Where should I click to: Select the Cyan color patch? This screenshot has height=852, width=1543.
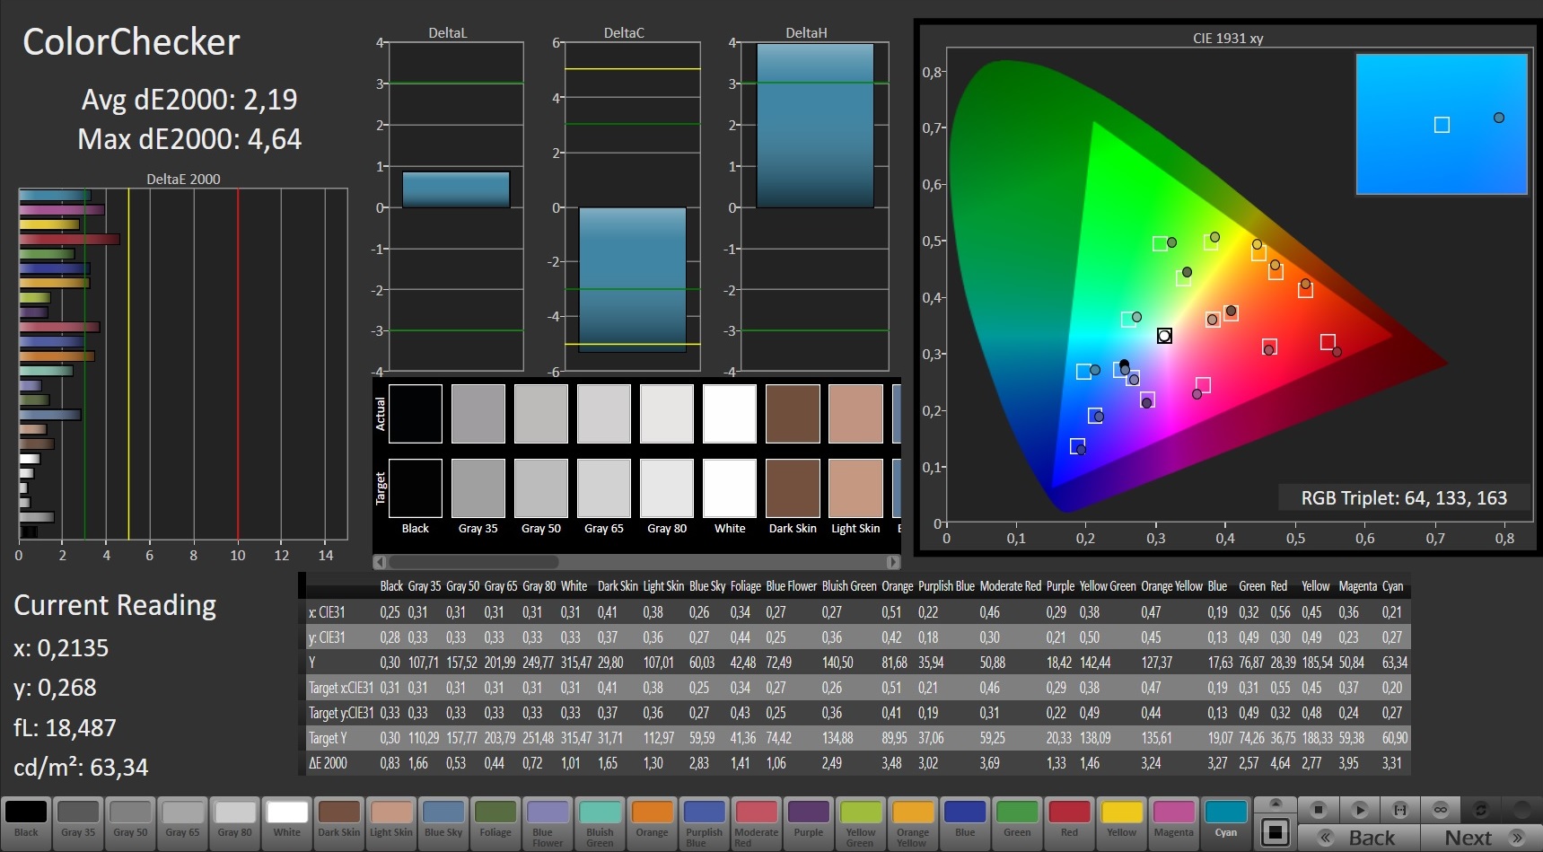click(1225, 819)
